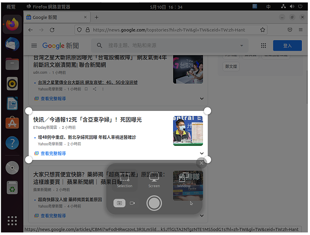Go back with the browser back arrow
The width and height of the screenshot is (310, 235).
coord(30,30)
